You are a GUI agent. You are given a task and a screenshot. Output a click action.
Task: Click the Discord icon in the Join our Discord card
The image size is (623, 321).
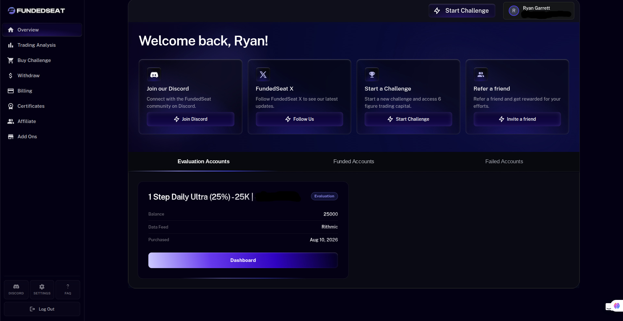pyautogui.click(x=154, y=75)
